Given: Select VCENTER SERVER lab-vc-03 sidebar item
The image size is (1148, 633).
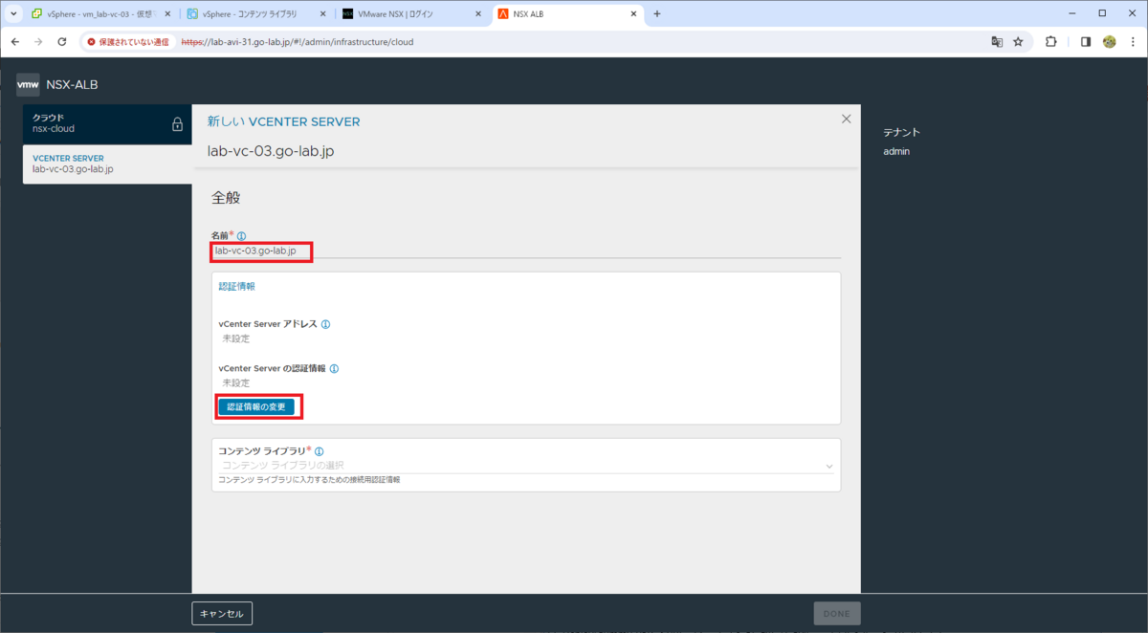Looking at the screenshot, I should pos(107,164).
